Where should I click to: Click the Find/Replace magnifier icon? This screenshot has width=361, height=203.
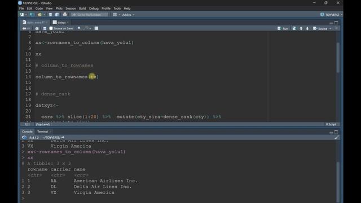[79, 28]
